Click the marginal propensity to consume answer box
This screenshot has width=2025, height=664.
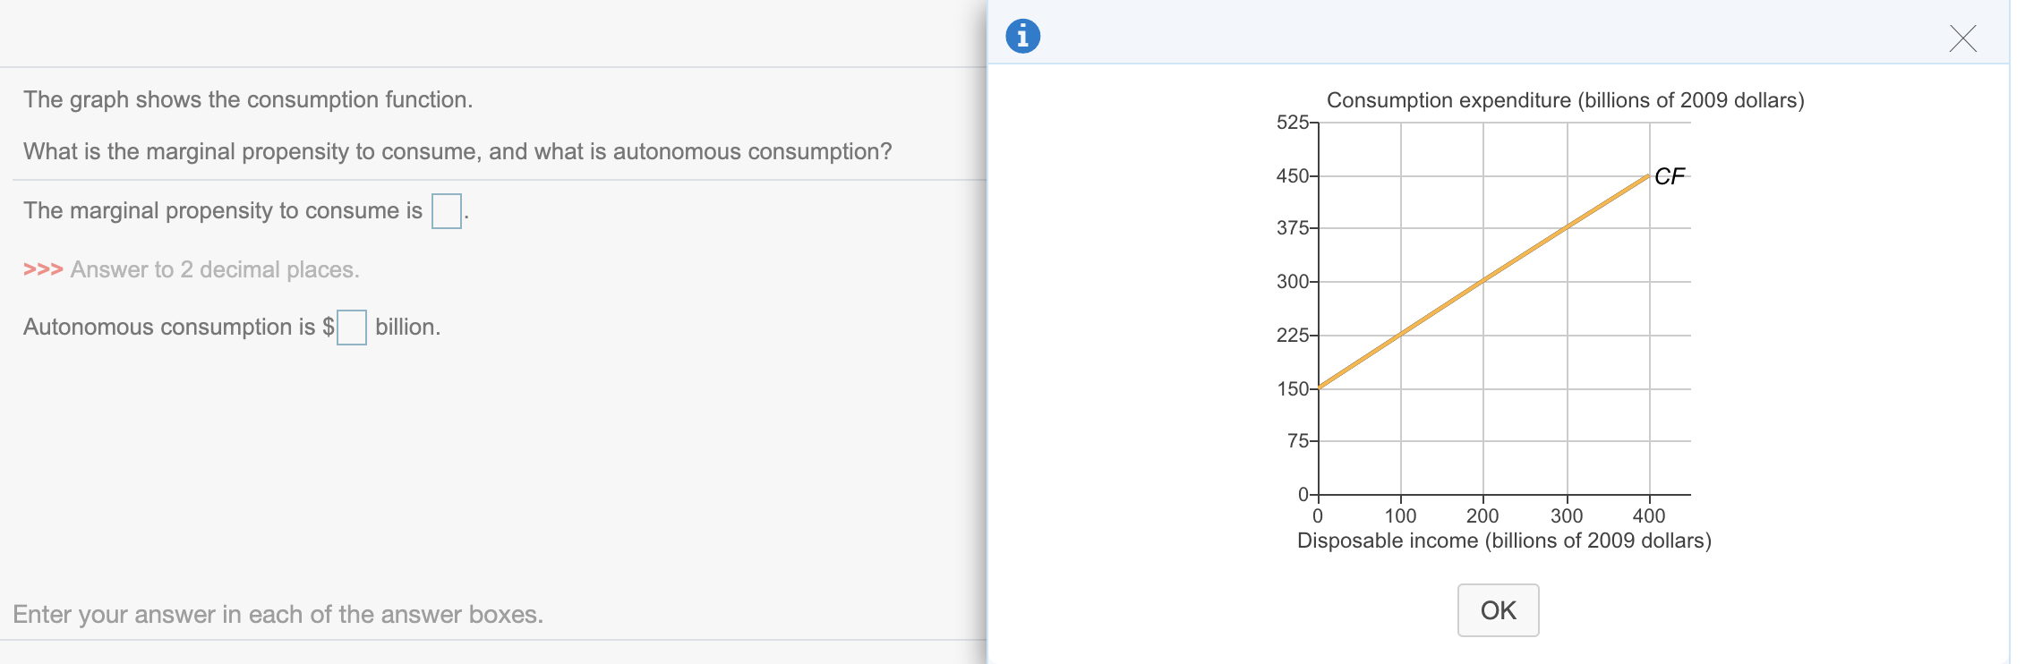[445, 211]
